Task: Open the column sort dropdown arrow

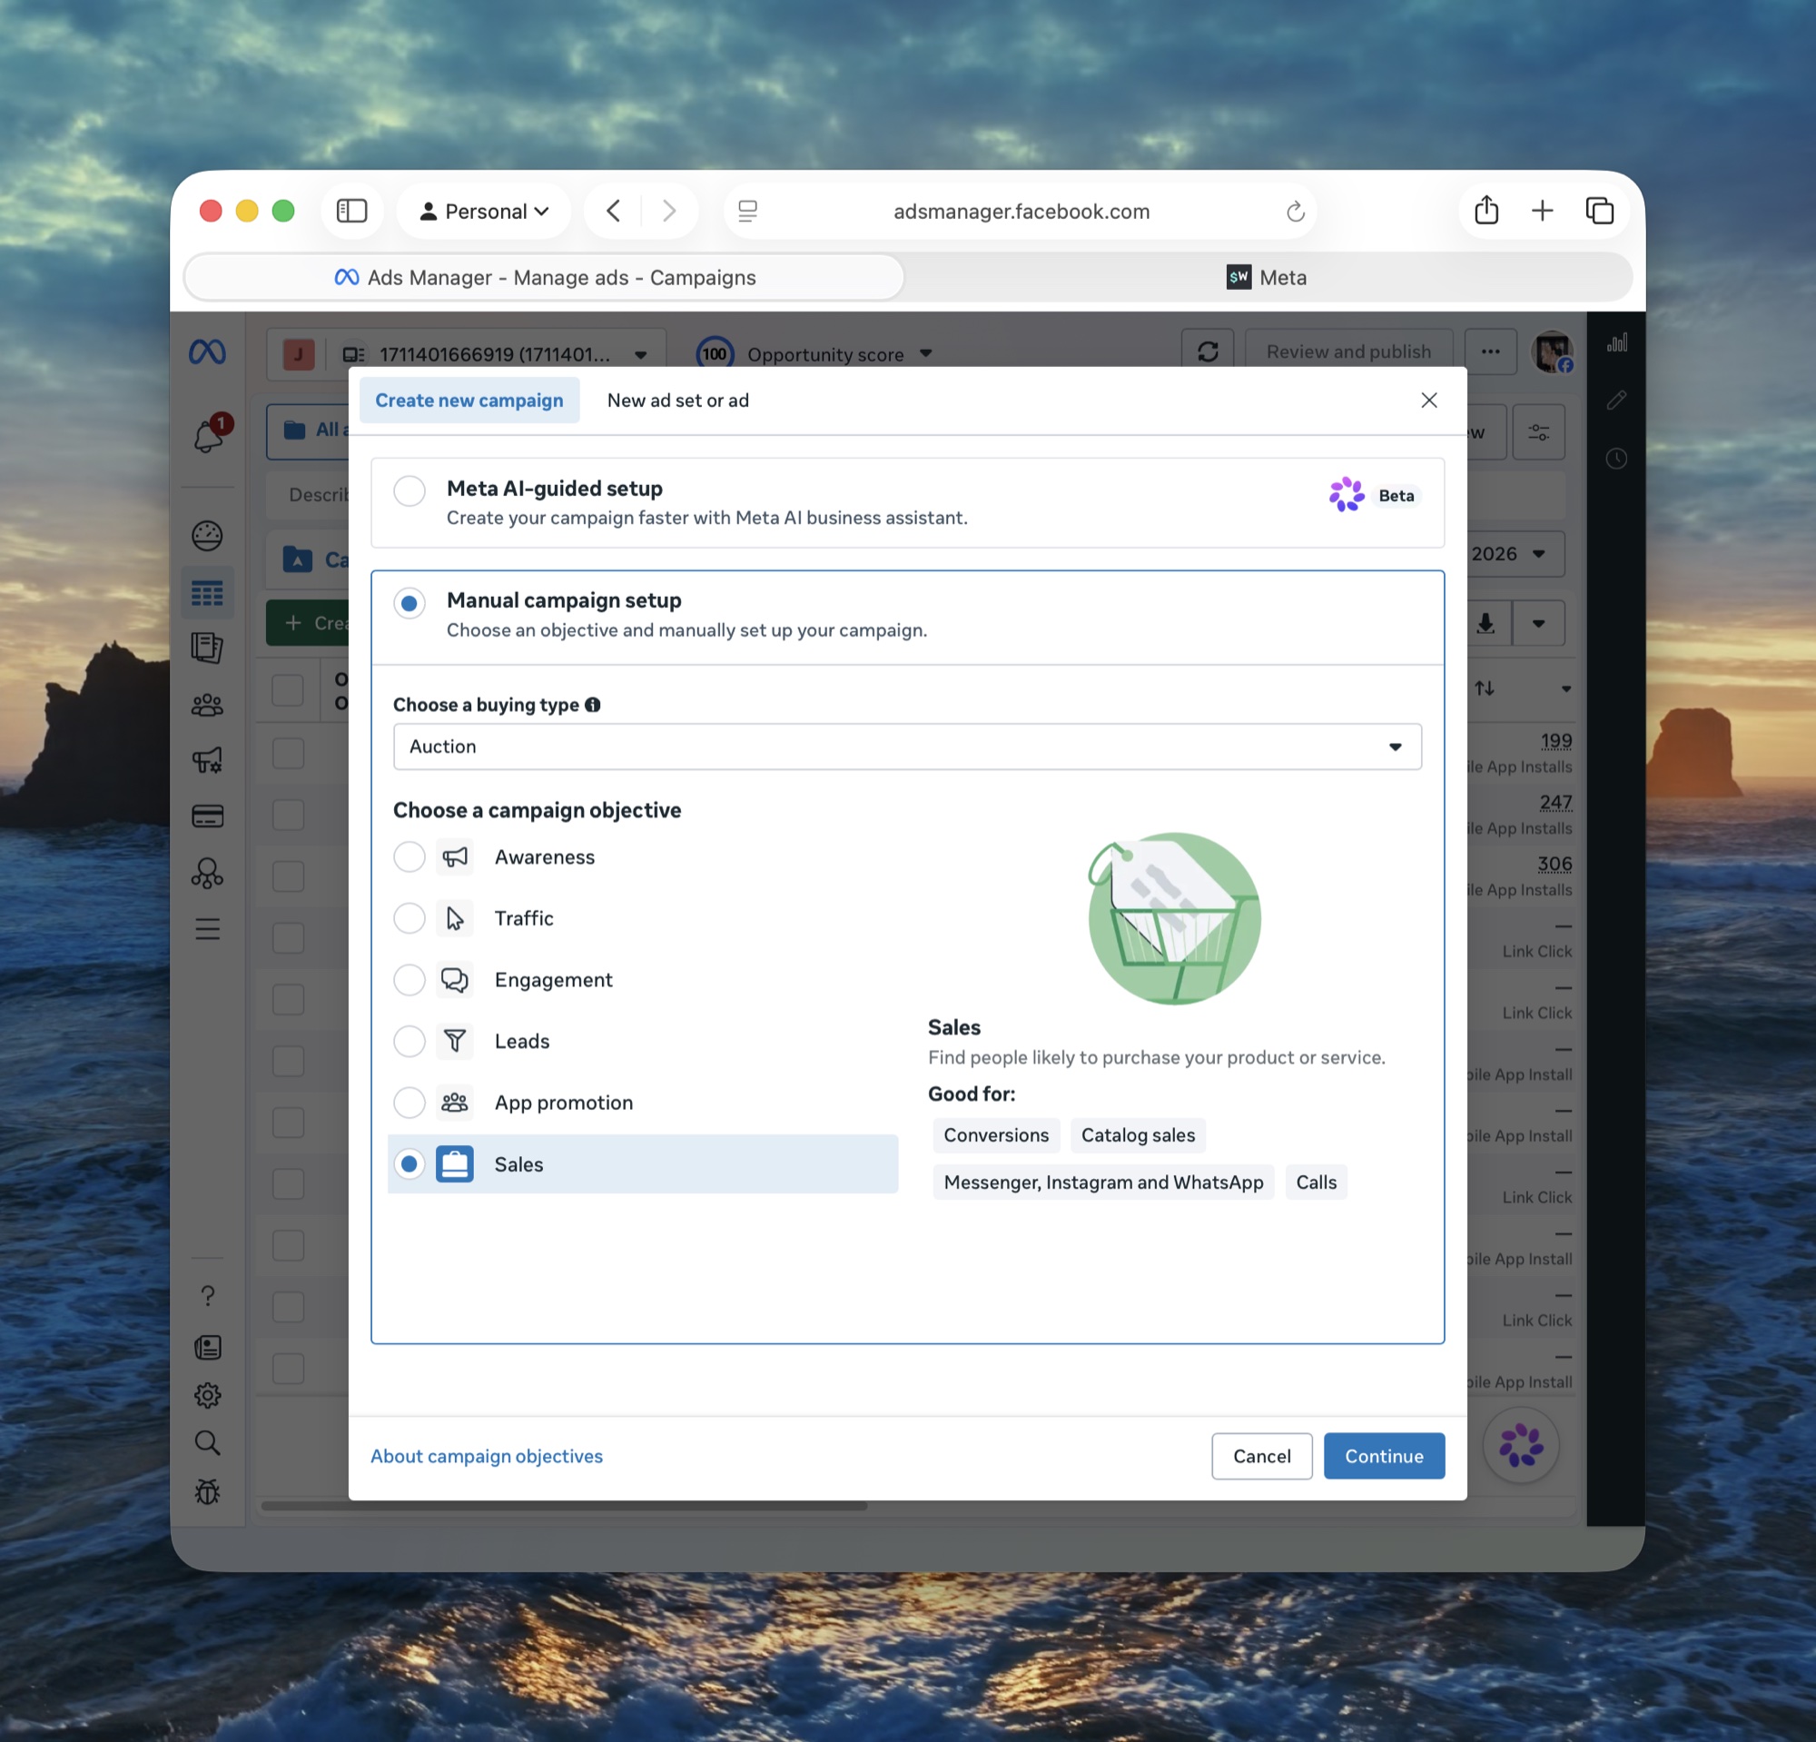Action: (x=1565, y=688)
